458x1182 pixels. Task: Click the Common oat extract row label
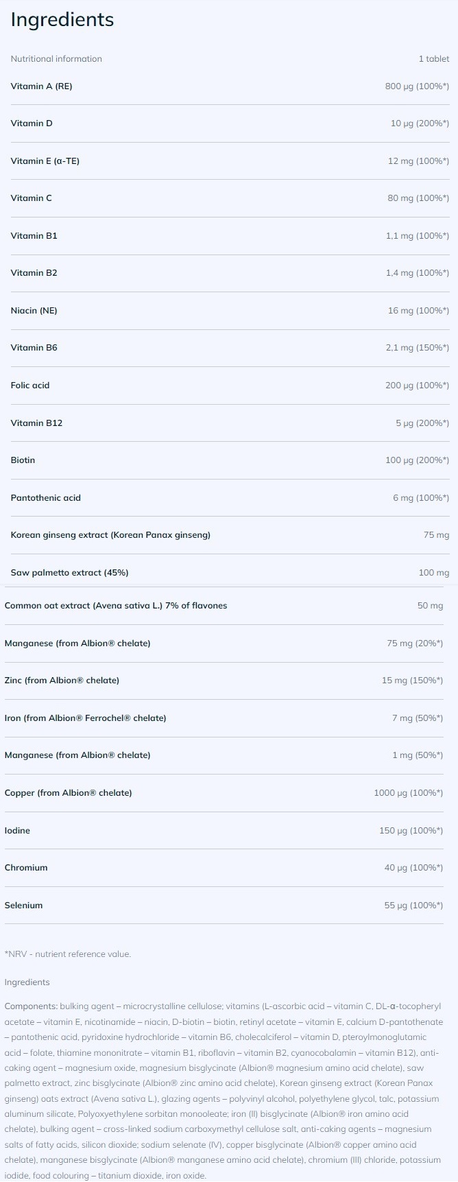click(x=116, y=606)
